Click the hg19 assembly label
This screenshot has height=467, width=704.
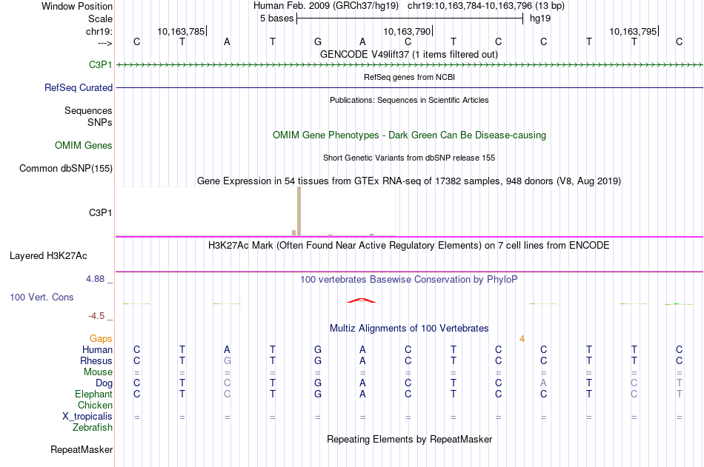(540, 19)
